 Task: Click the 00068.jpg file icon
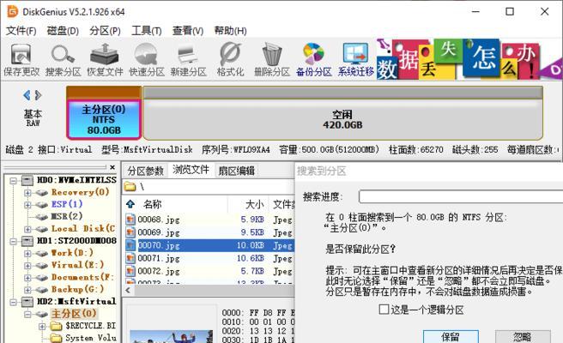(130, 220)
